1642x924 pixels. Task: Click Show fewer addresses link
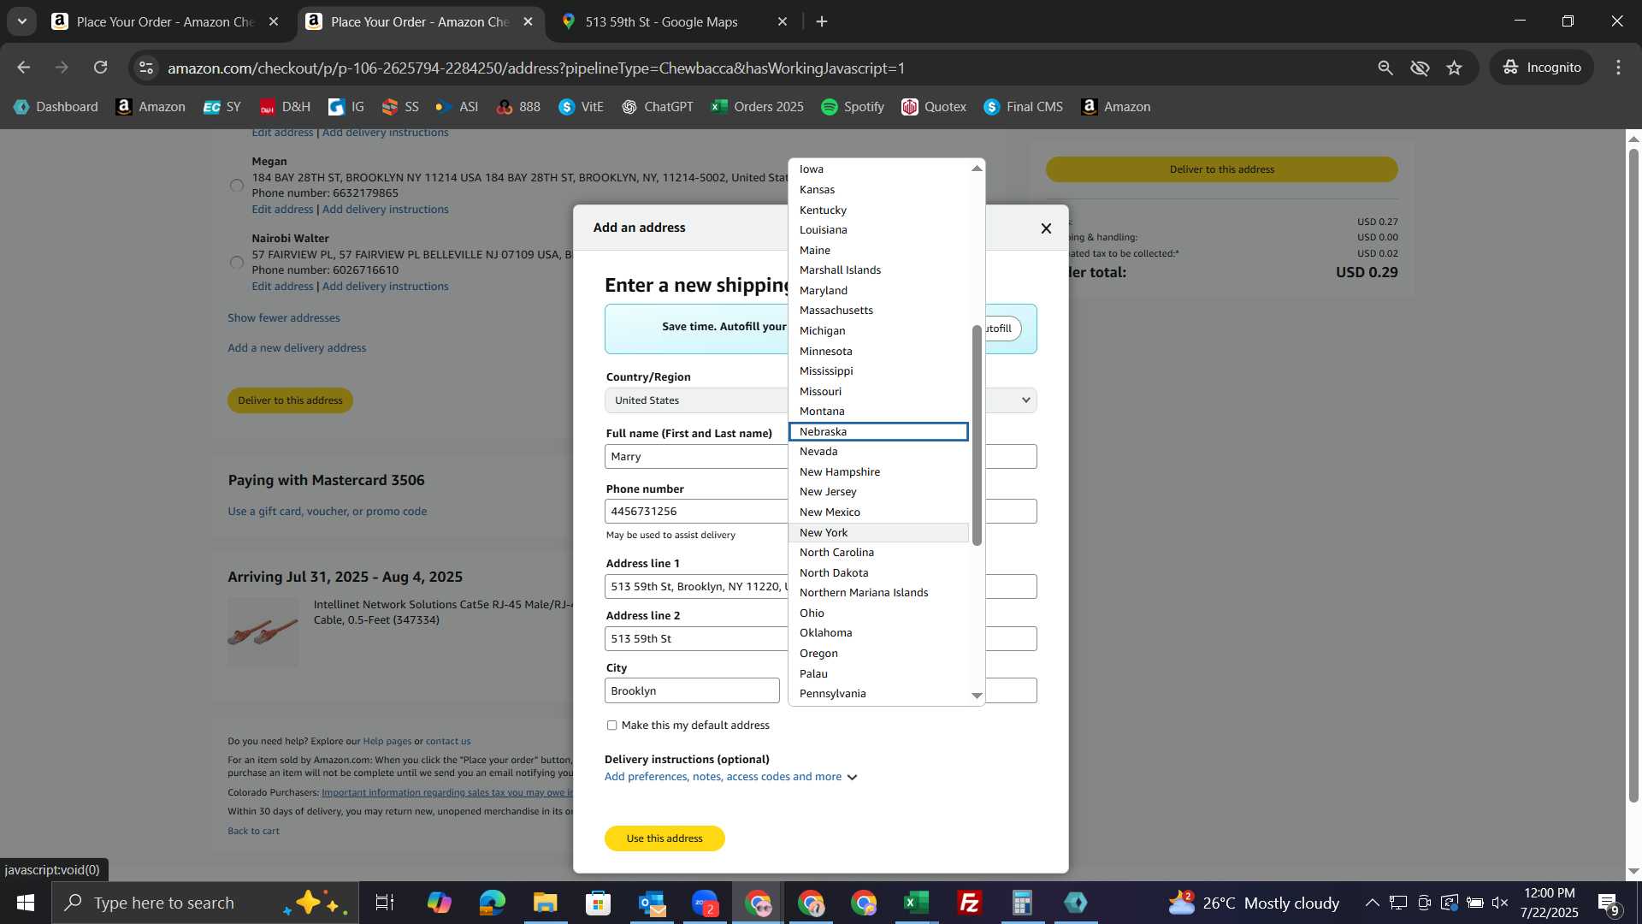(284, 318)
